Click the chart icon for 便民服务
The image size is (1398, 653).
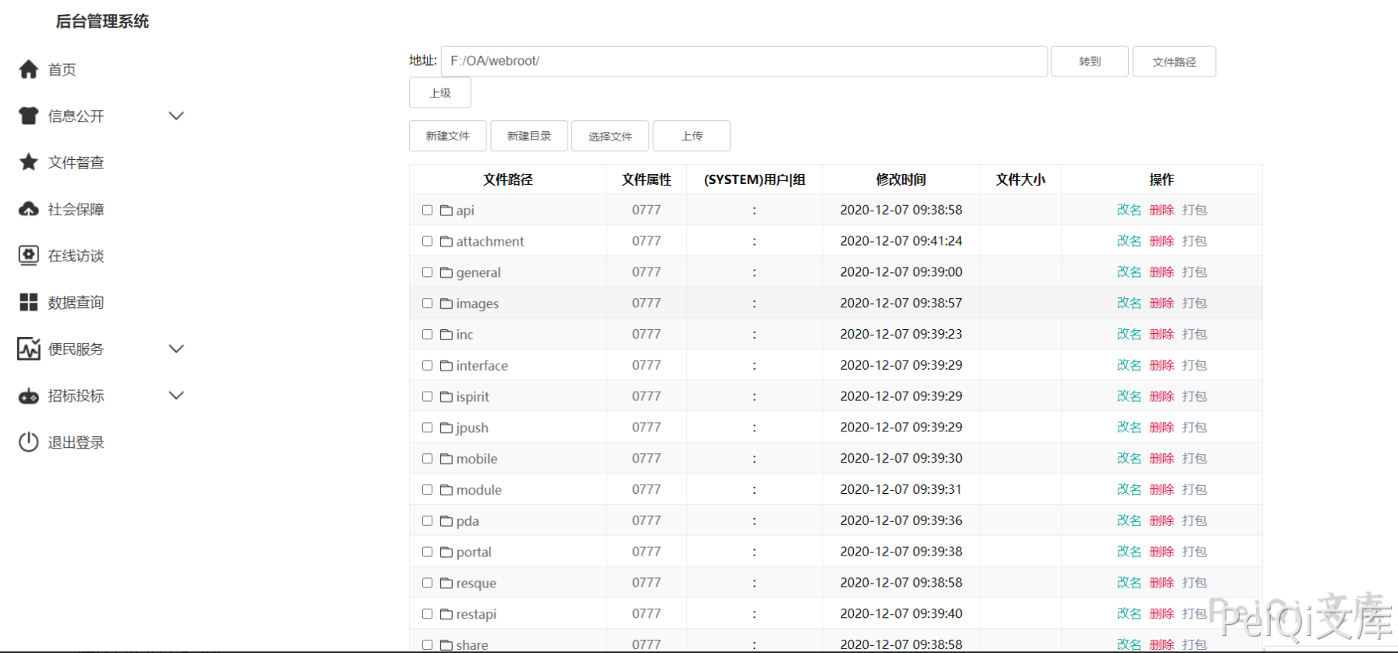[29, 349]
